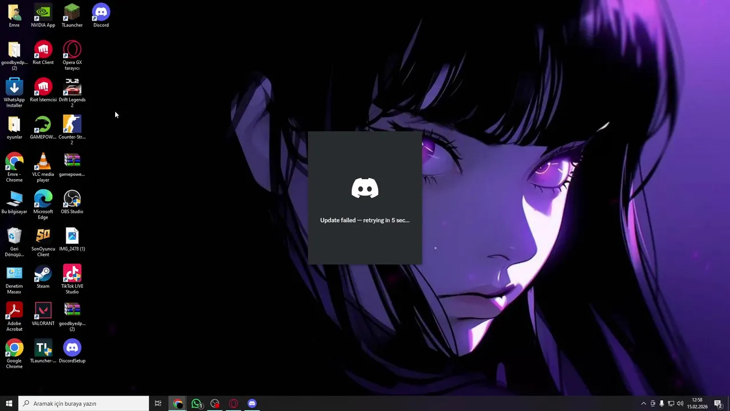Select the TLauncher Minecraft block desktop icon
This screenshot has width=730, height=411.
(x=72, y=15)
